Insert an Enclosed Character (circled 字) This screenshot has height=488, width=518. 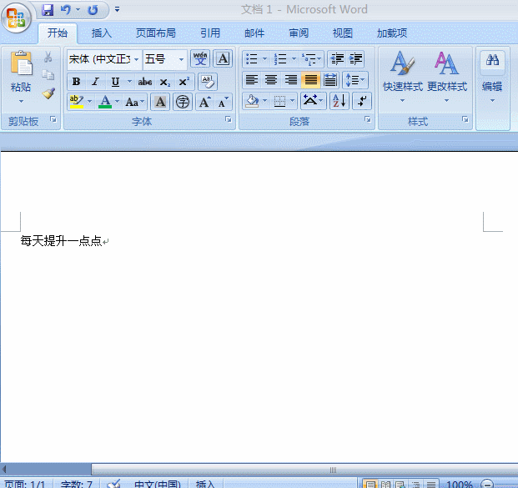[x=183, y=102]
